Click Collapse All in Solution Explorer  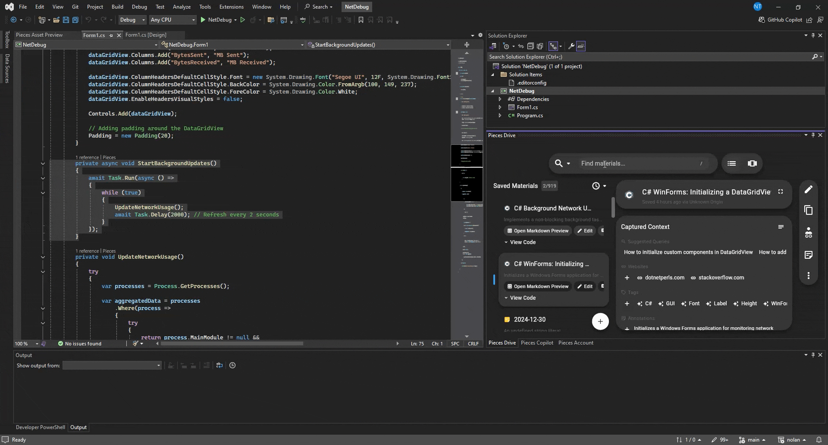pos(530,46)
